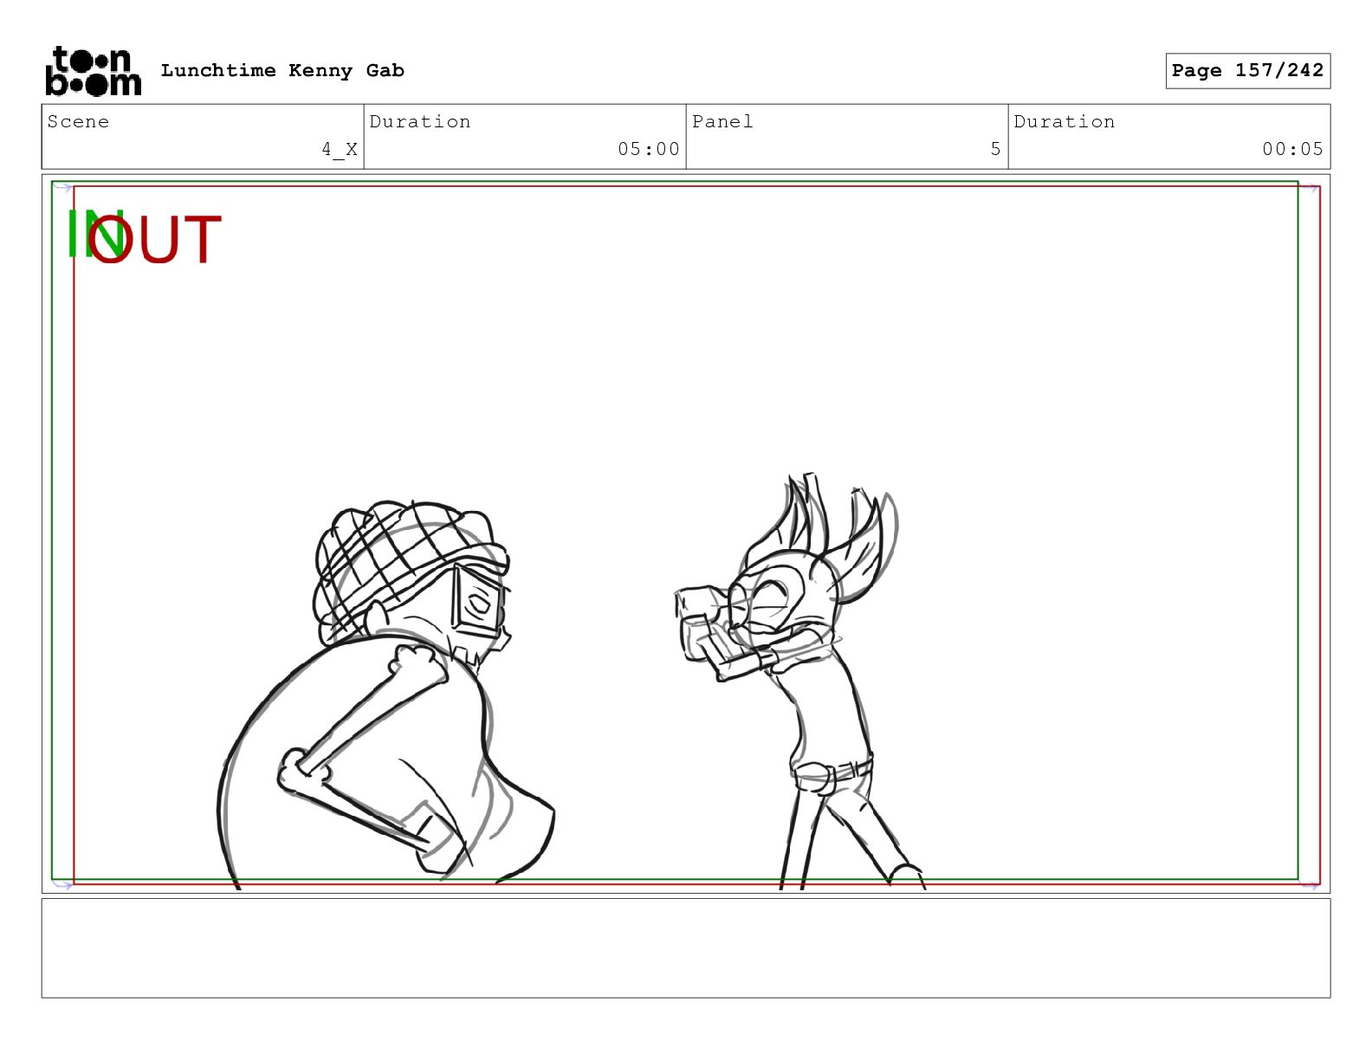The height and width of the screenshot is (1060, 1372).
Task: Select the scene value '4_X'
Action: (340, 149)
